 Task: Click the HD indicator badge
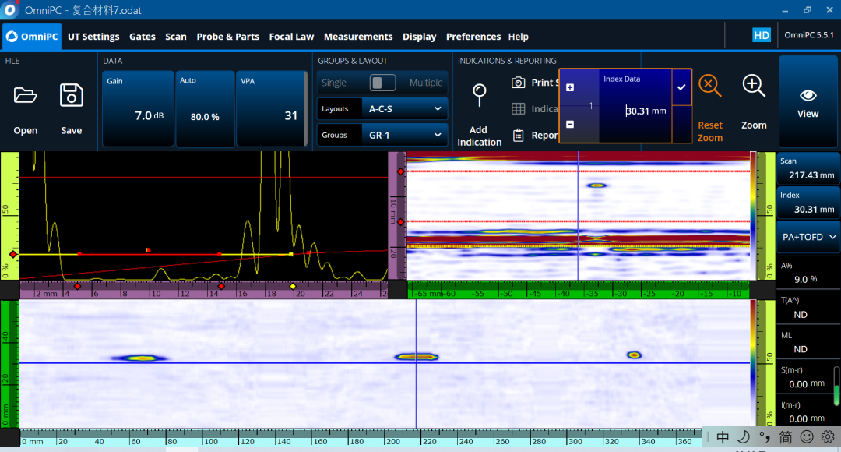[762, 35]
